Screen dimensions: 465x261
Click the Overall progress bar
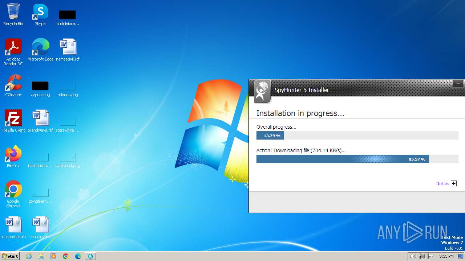(357, 136)
